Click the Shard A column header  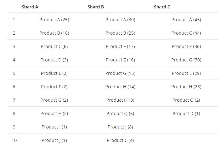[30, 7]
